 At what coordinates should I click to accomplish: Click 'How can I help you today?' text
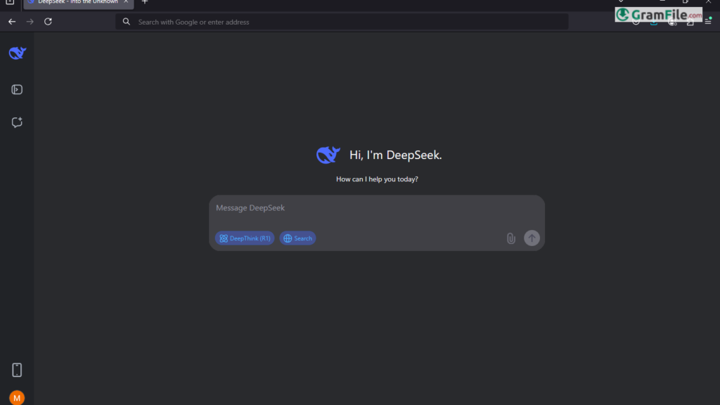click(377, 179)
